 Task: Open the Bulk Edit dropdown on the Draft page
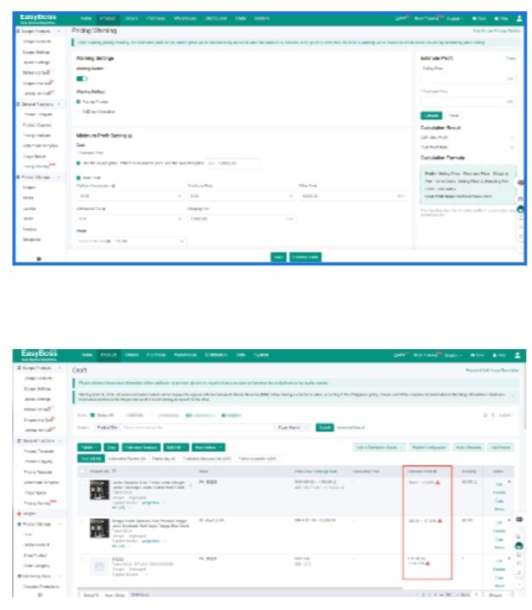click(174, 447)
